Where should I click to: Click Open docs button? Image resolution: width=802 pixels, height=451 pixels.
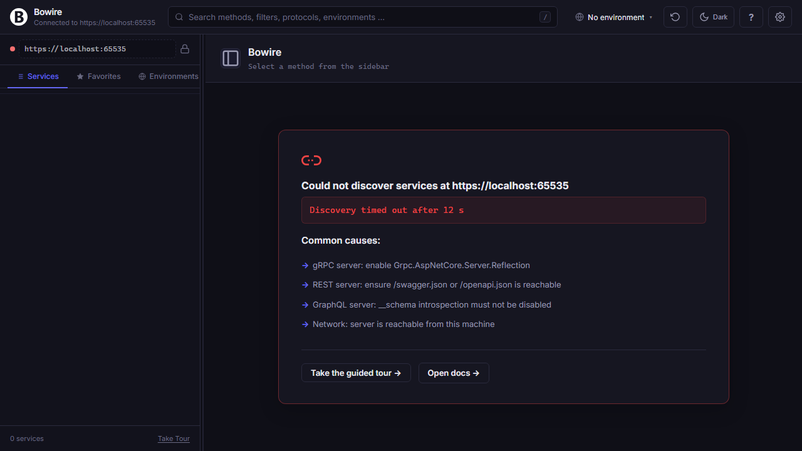tap(454, 373)
